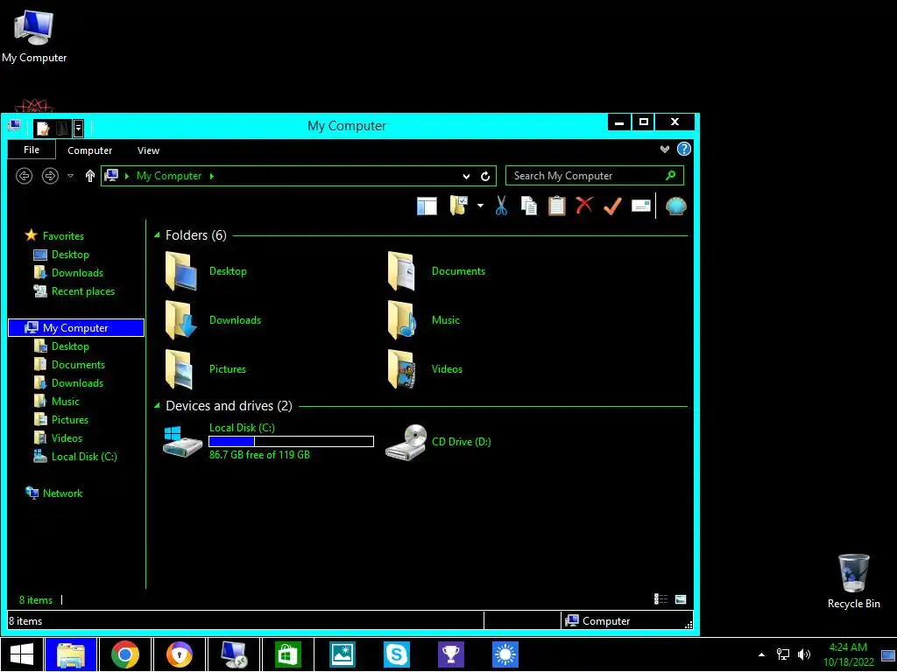The width and height of the screenshot is (897, 672).
Task: Show hidden tray icons arrow
Action: (761, 654)
